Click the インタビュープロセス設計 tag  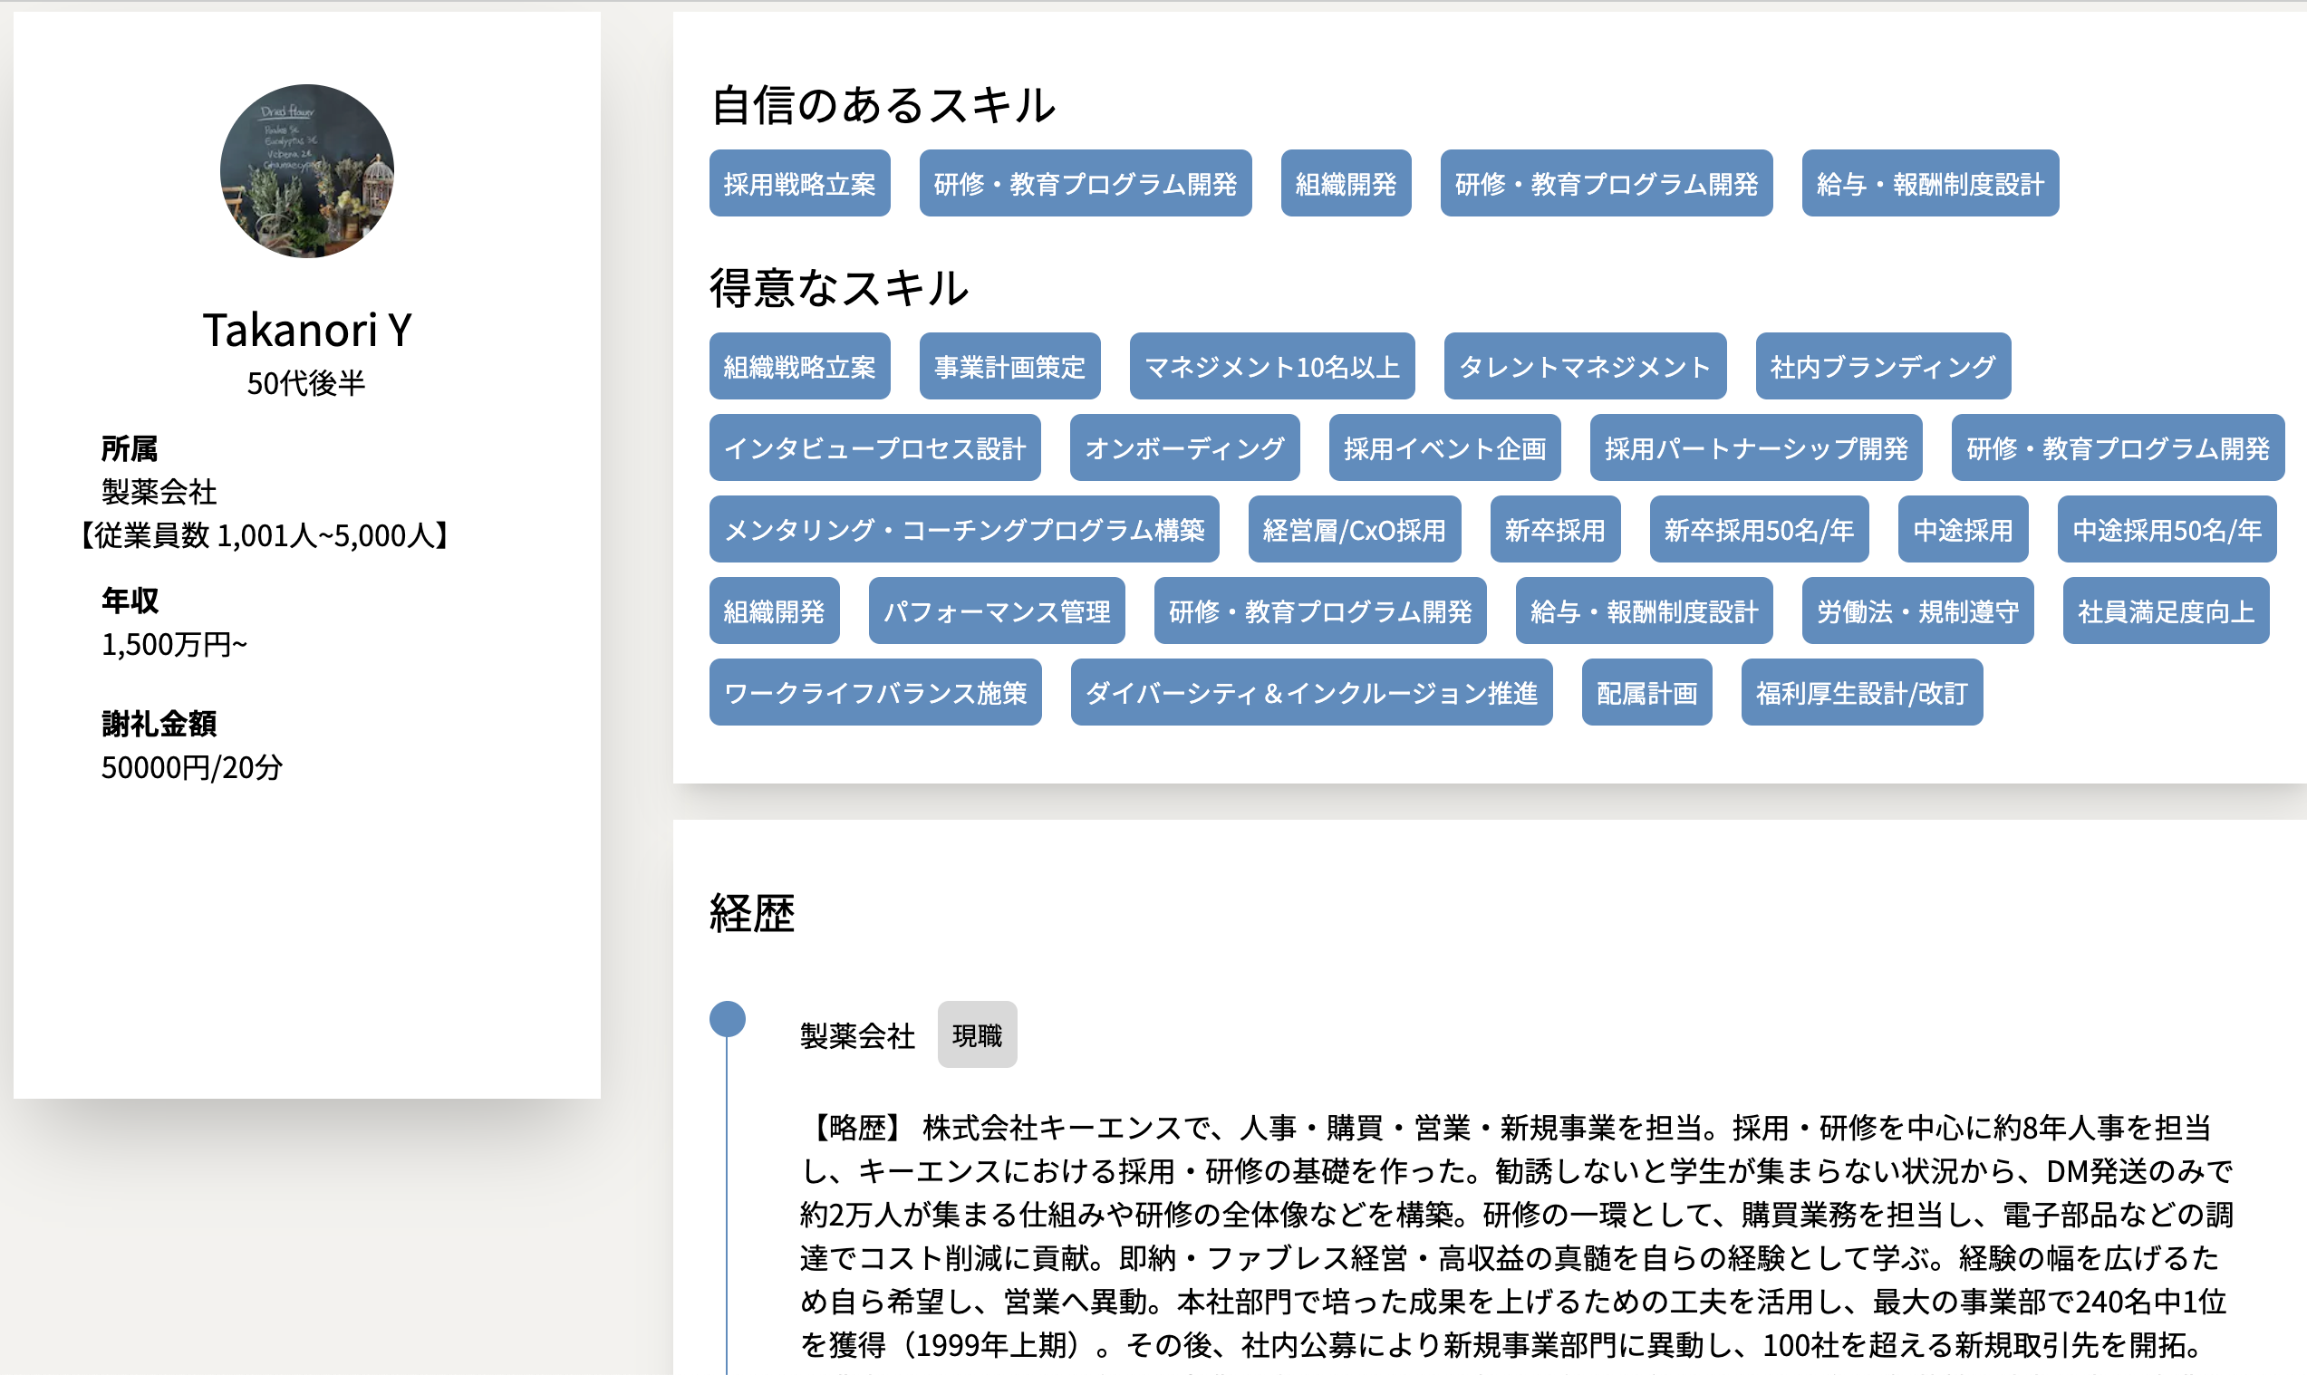874,448
